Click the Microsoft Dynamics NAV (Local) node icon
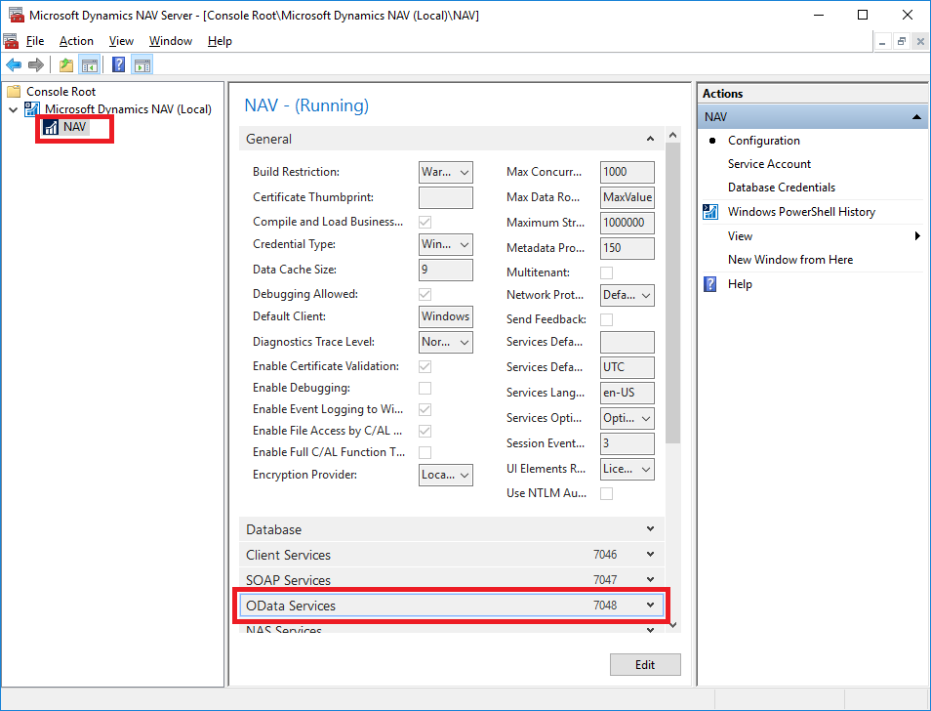This screenshot has width=931, height=711. click(x=32, y=109)
